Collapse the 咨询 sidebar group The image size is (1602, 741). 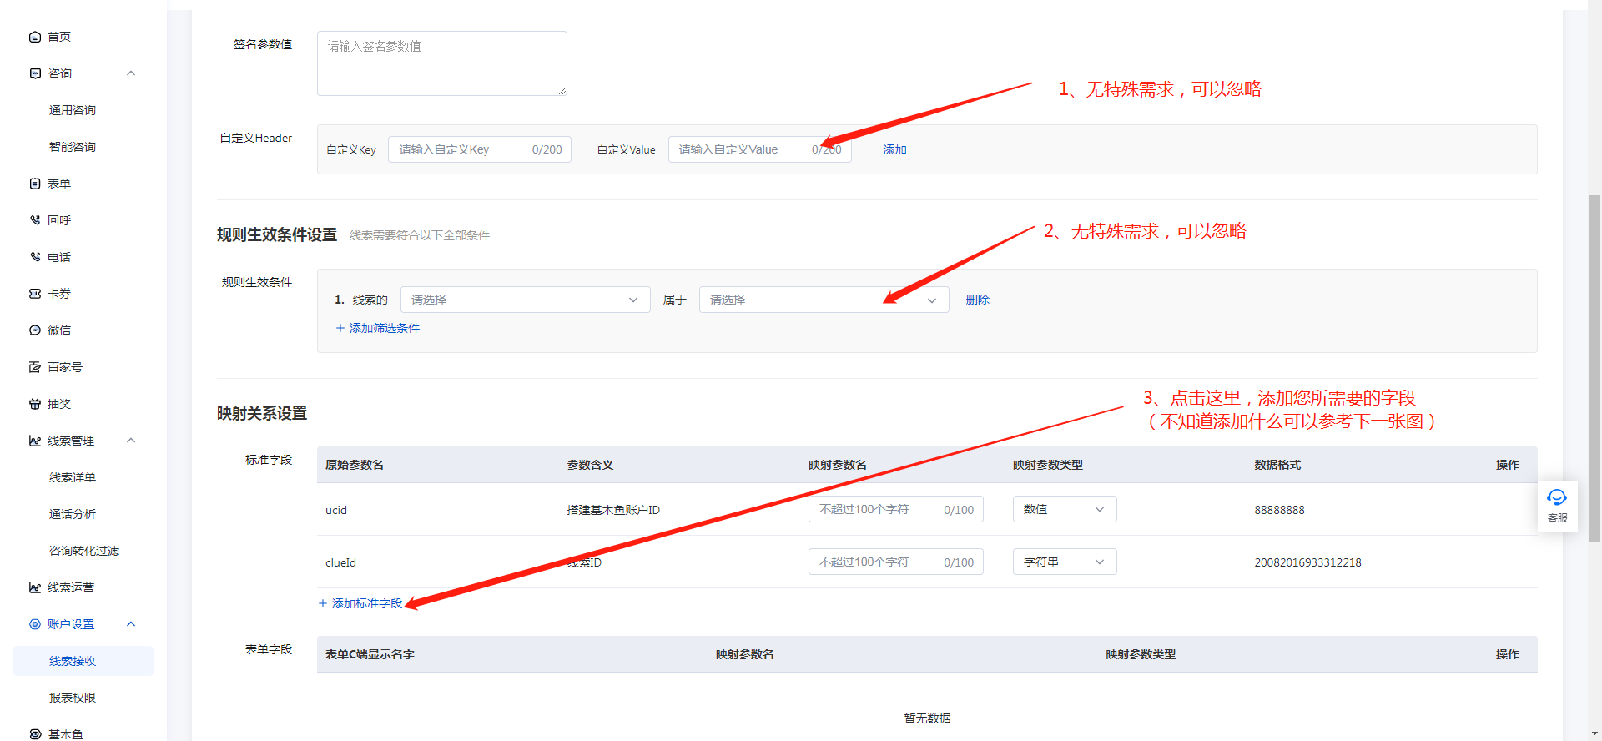point(131,73)
